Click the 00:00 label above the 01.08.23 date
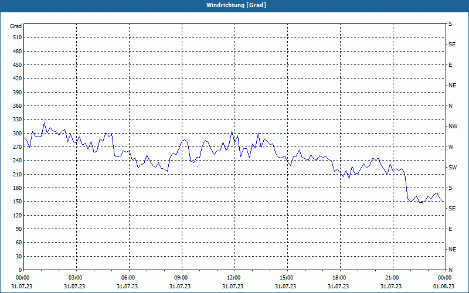The width and height of the screenshot is (469, 293). [x=444, y=278]
